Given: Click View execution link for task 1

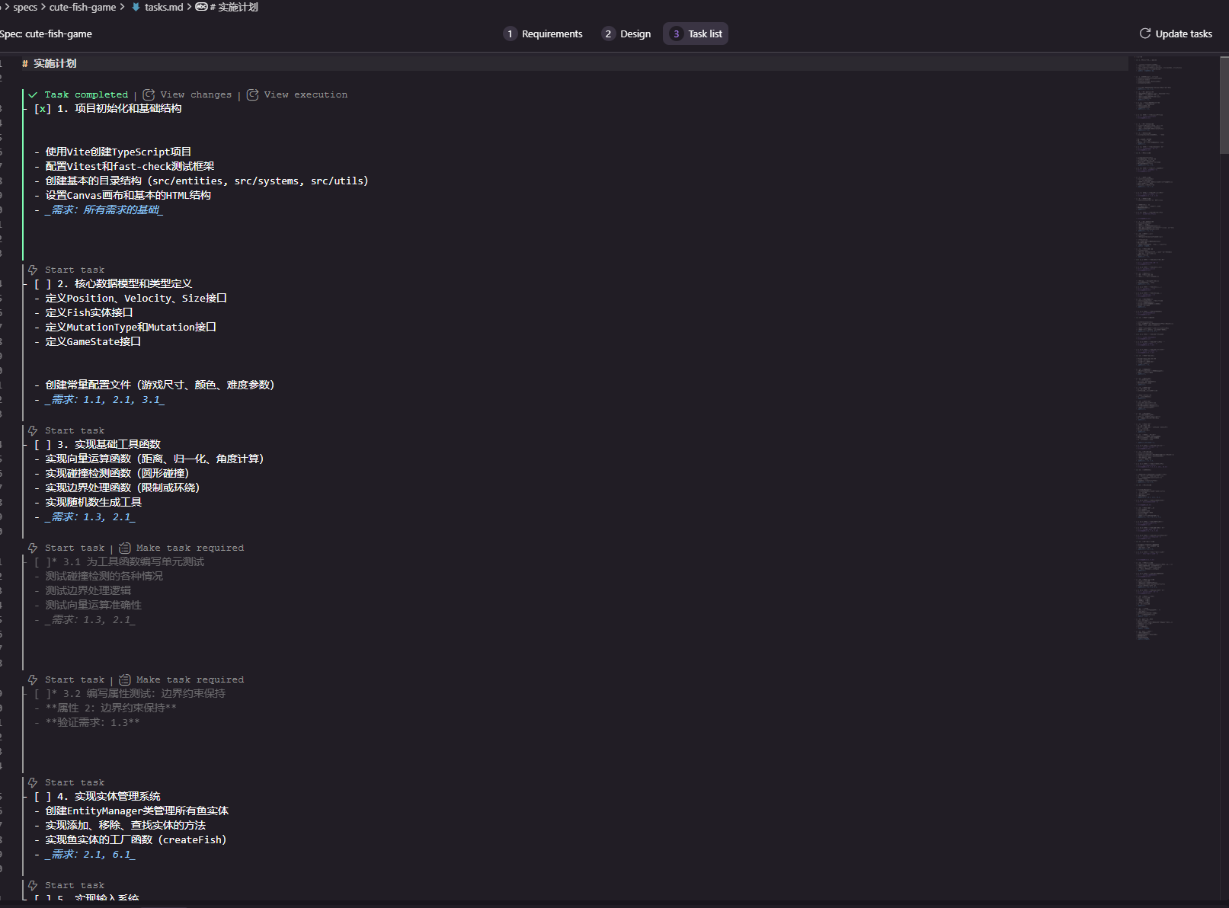Looking at the screenshot, I should click(306, 94).
